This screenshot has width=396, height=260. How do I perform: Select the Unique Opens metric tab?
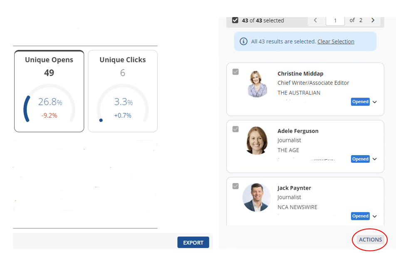pyautogui.click(x=49, y=60)
